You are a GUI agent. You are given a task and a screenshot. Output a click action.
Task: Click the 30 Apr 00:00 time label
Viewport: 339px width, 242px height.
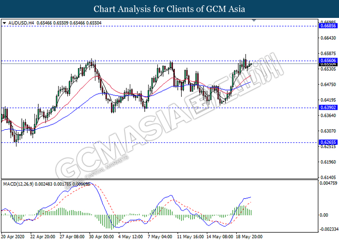point(101,237)
